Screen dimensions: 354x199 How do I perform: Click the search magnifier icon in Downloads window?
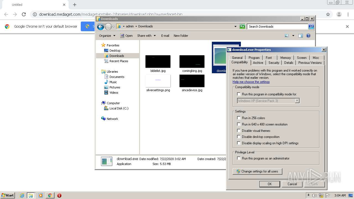click(x=311, y=27)
